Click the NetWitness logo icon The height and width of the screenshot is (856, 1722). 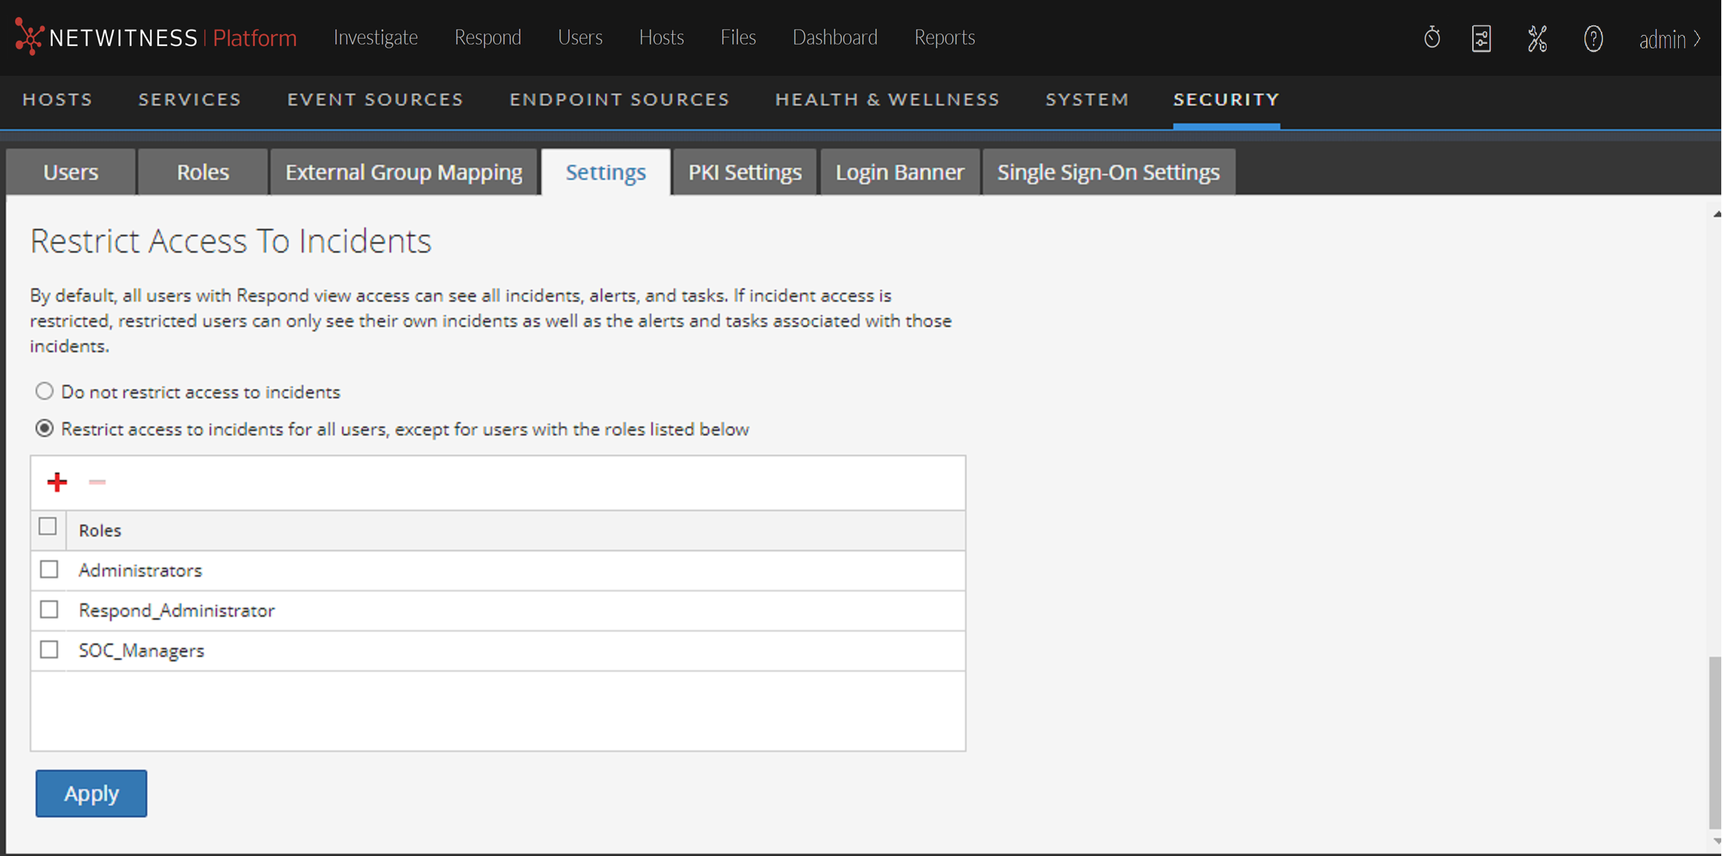pos(28,36)
